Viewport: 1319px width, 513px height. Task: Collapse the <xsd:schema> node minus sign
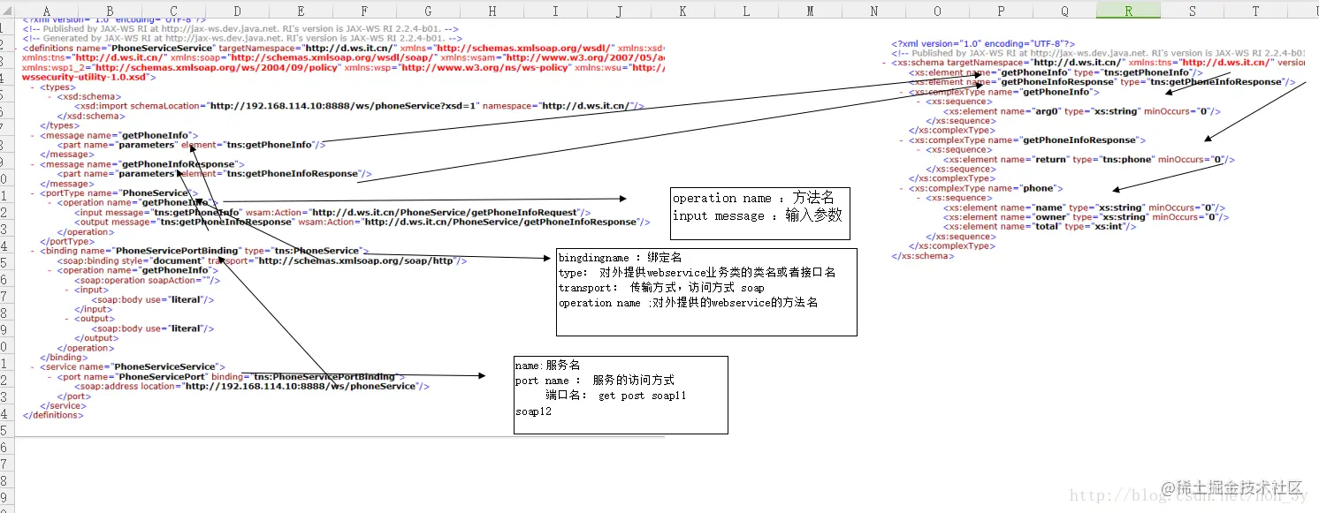click(x=50, y=96)
